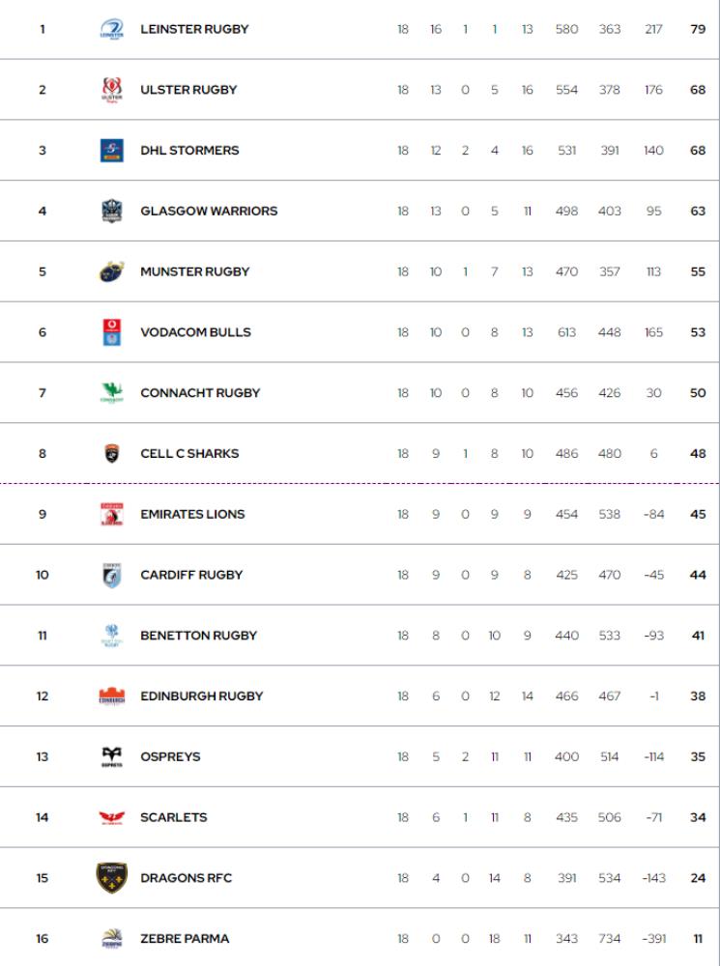
Task: Select the Connacht Rugby logo
Action: point(112,393)
